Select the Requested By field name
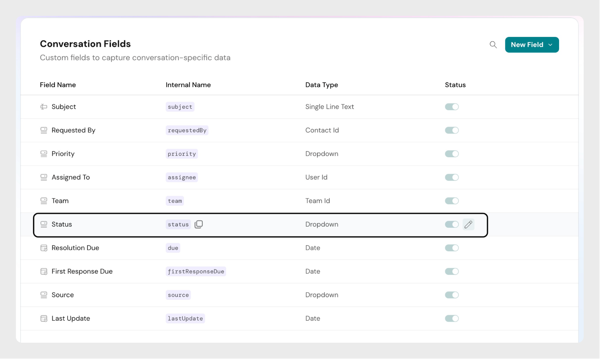The height and width of the screenshot is (359, 600). coord(73,130)
